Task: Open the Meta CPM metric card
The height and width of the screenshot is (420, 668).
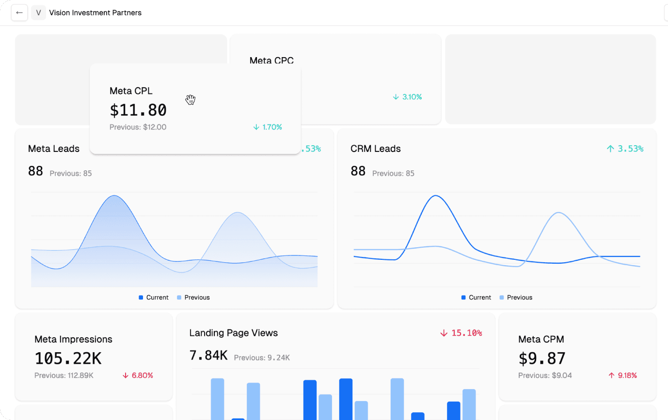Action: (x=577, y=358)
